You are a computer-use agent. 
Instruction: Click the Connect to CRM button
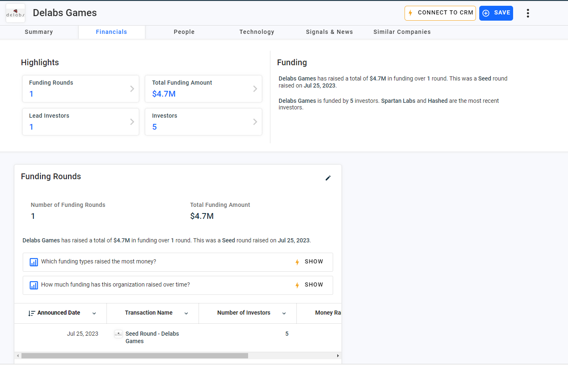point(440,13)
